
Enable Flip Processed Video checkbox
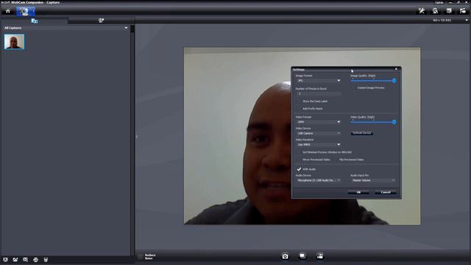click(x=336, y=160)
